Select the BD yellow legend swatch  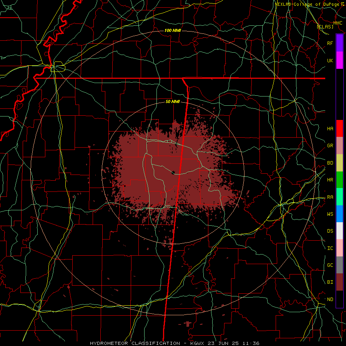(339, 163)
